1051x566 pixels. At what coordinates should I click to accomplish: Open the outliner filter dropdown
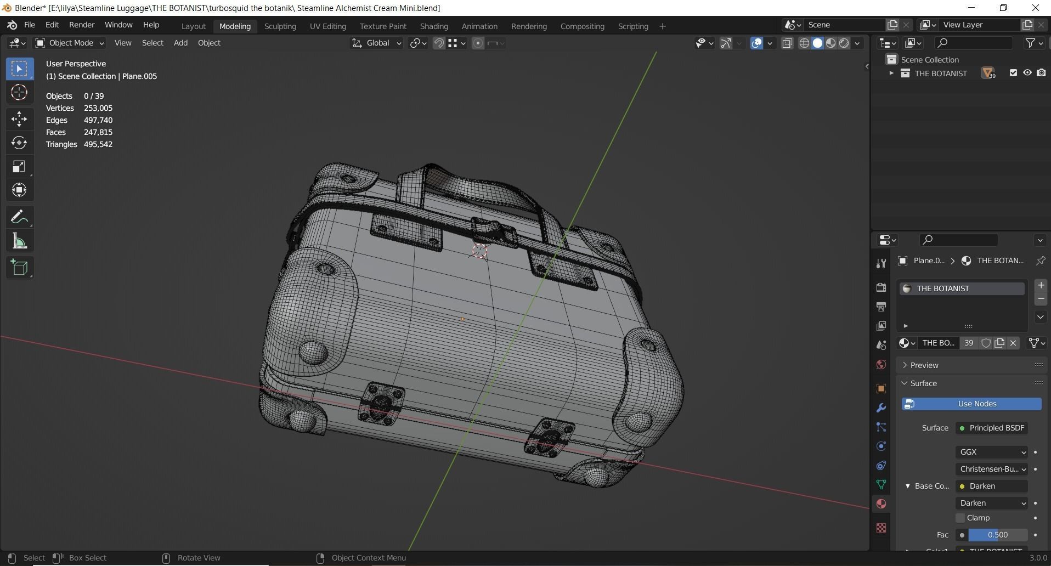[1034, 43]
